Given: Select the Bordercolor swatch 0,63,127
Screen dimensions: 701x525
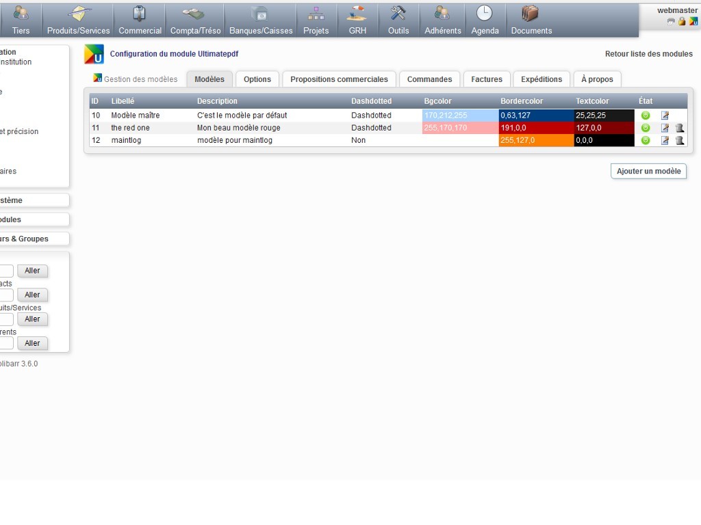Looking at the screenshot, I should [x=536, y=115].
